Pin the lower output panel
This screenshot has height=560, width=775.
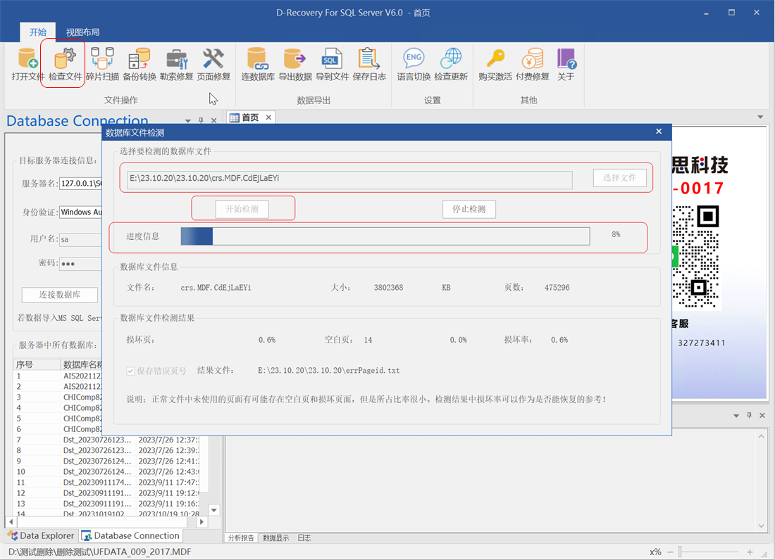click(749, 416)
